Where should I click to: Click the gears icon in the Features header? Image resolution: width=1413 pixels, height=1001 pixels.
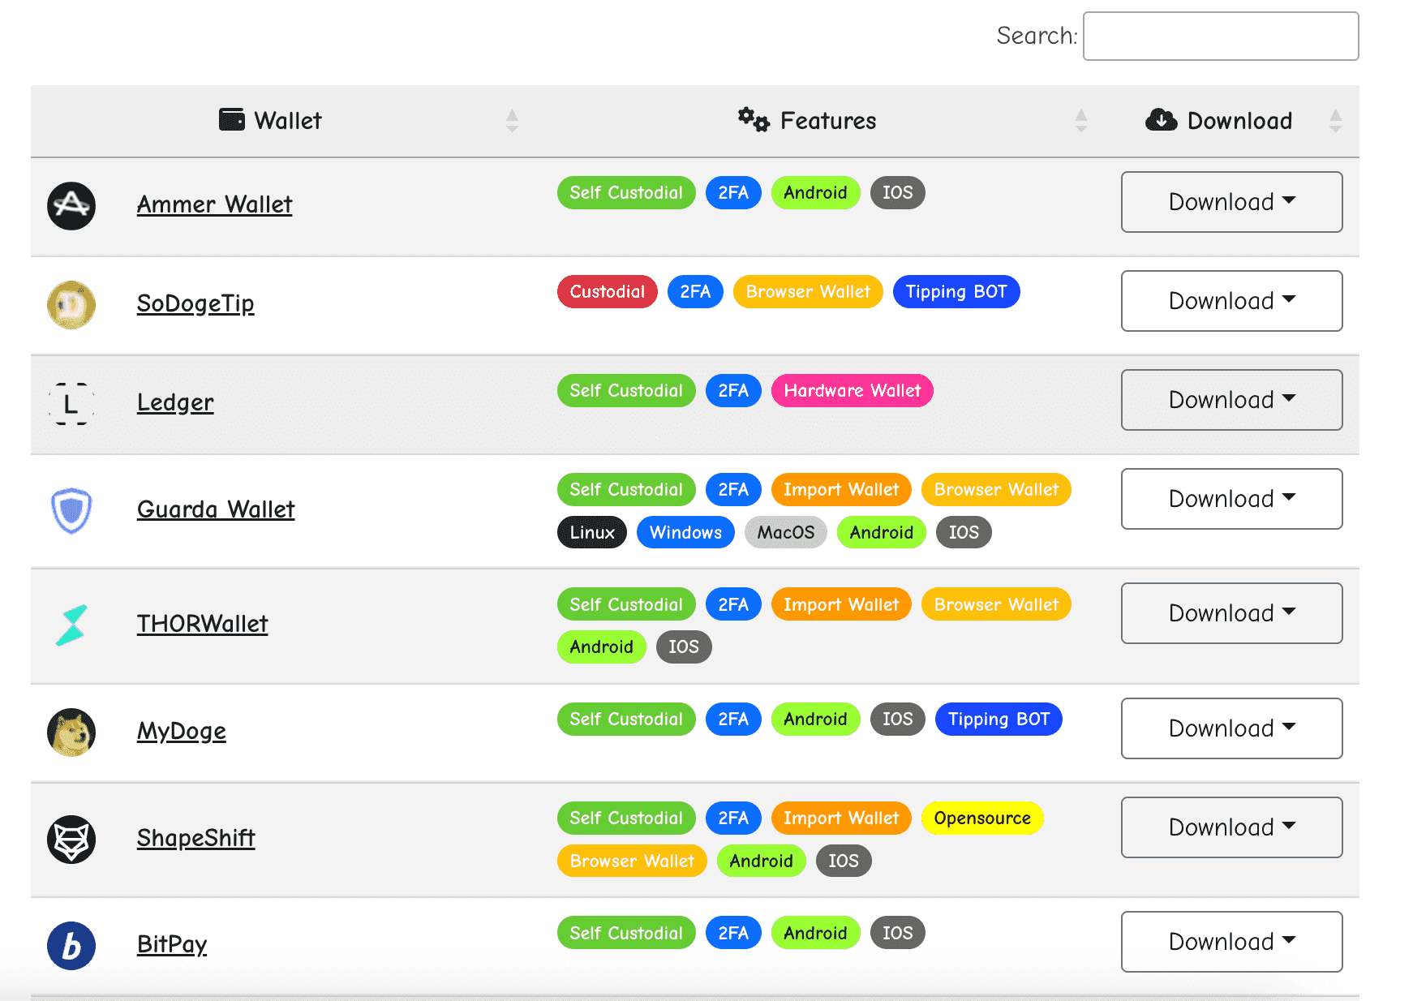(754, 120)
